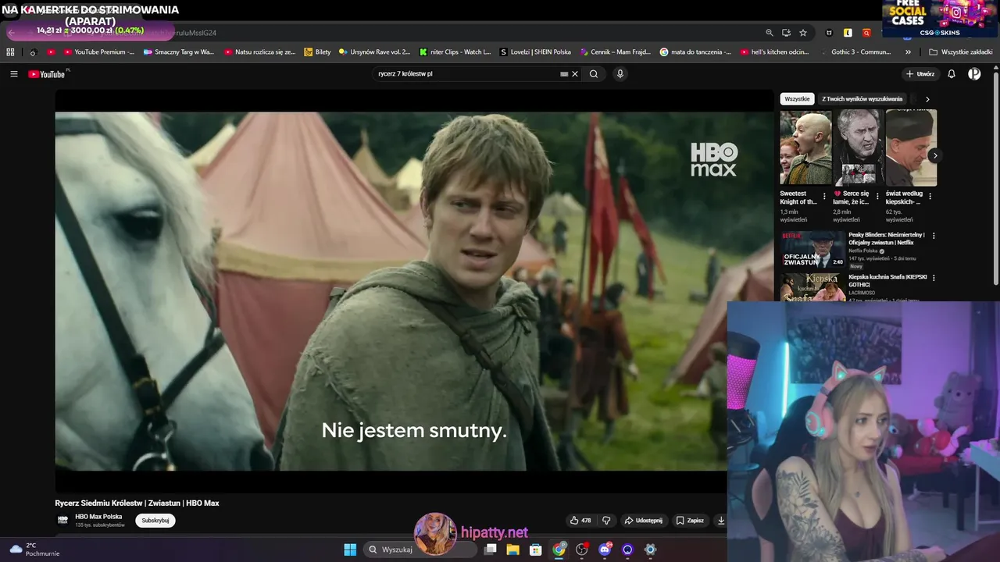Open the YouTube hamburger guide menu
1000x562 pixels.
coord(14,74)
